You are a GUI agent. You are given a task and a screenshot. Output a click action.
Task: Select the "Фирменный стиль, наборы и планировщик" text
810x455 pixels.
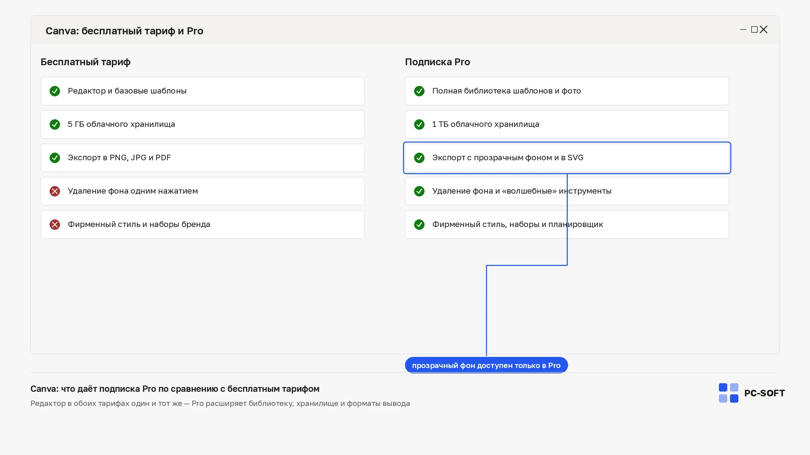point(518,224)
